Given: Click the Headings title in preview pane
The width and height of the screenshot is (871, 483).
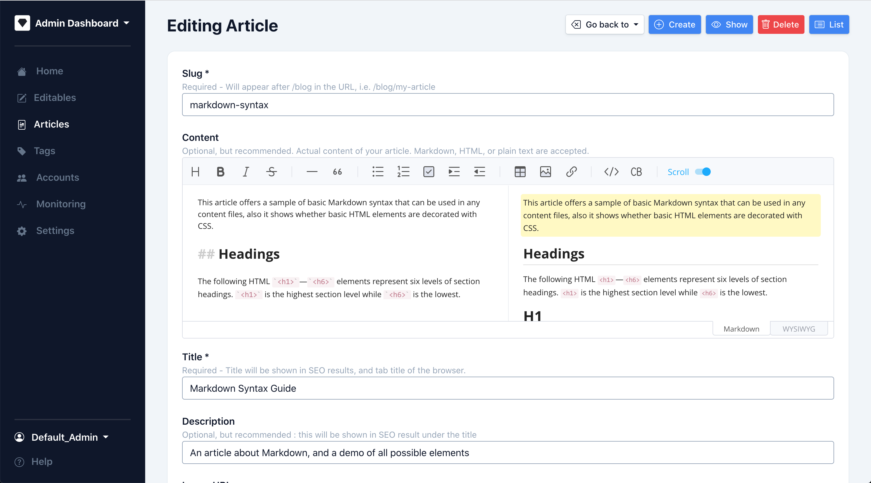Looking at the screenshot, I should 554,254.
